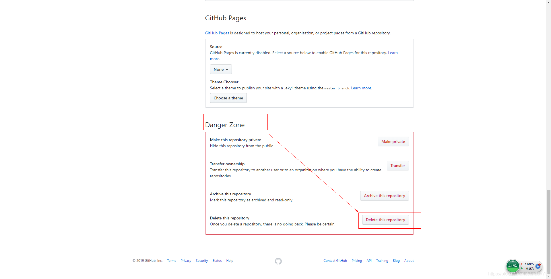Click the GitHub Octocat logo in footer

coord(278,261)
